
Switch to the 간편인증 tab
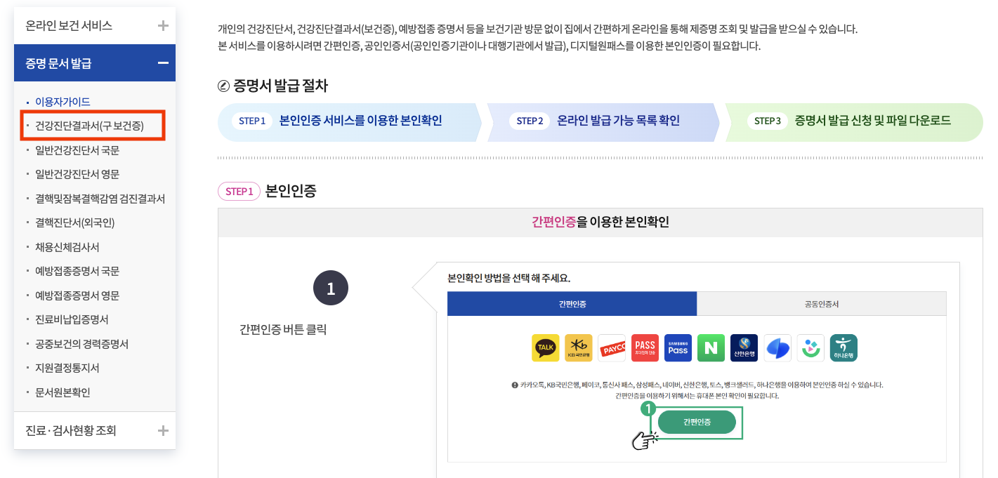pos(572,303)
